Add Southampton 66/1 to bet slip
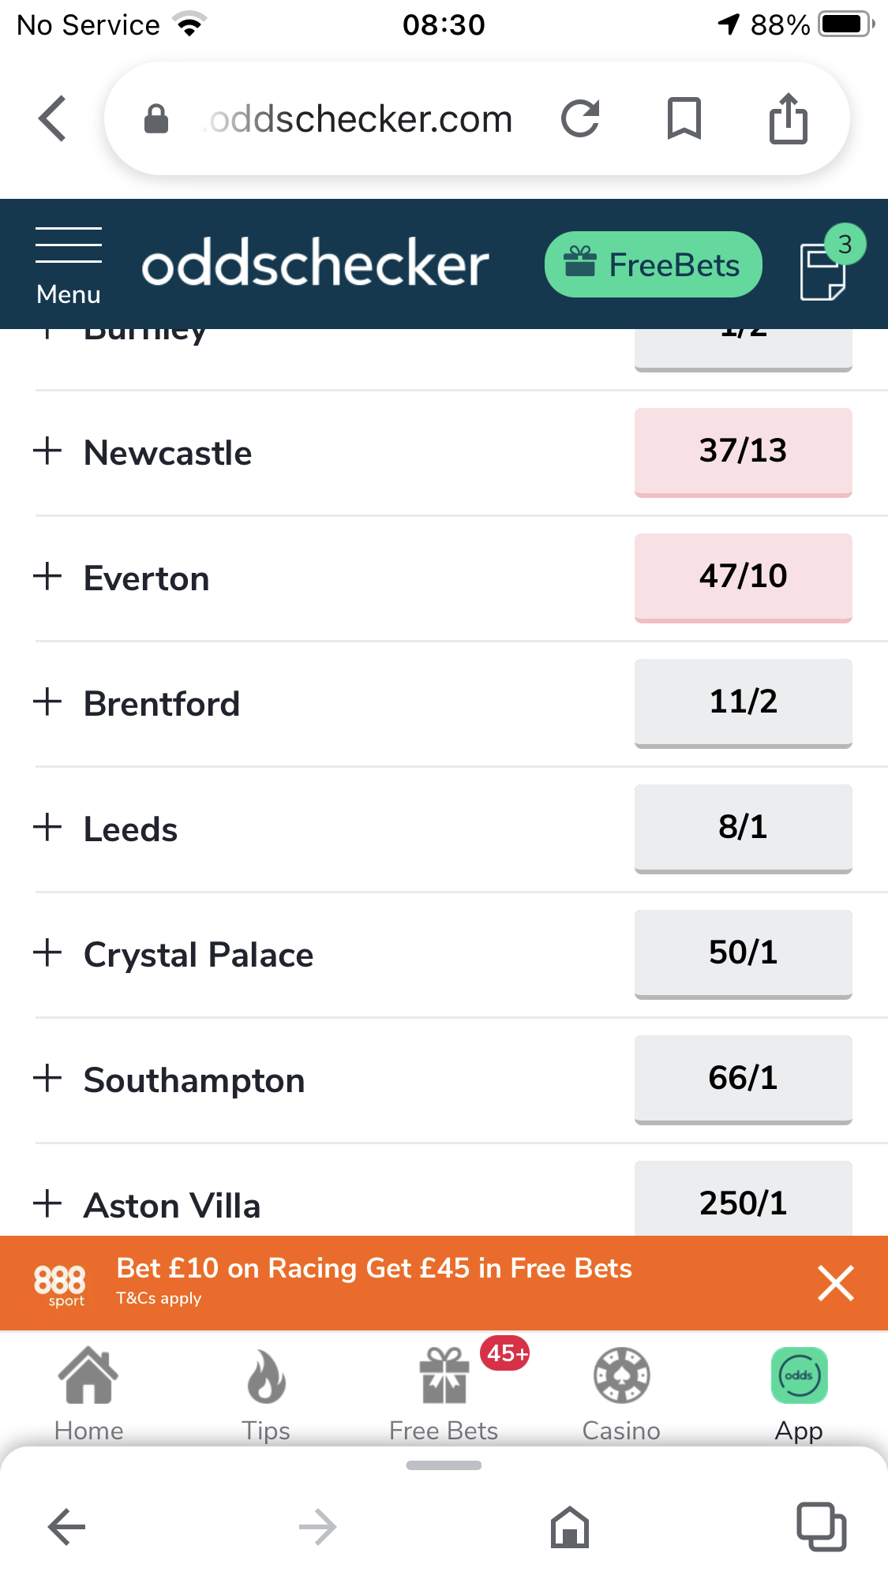888x1579 pixels. (x=743, y=1078)
